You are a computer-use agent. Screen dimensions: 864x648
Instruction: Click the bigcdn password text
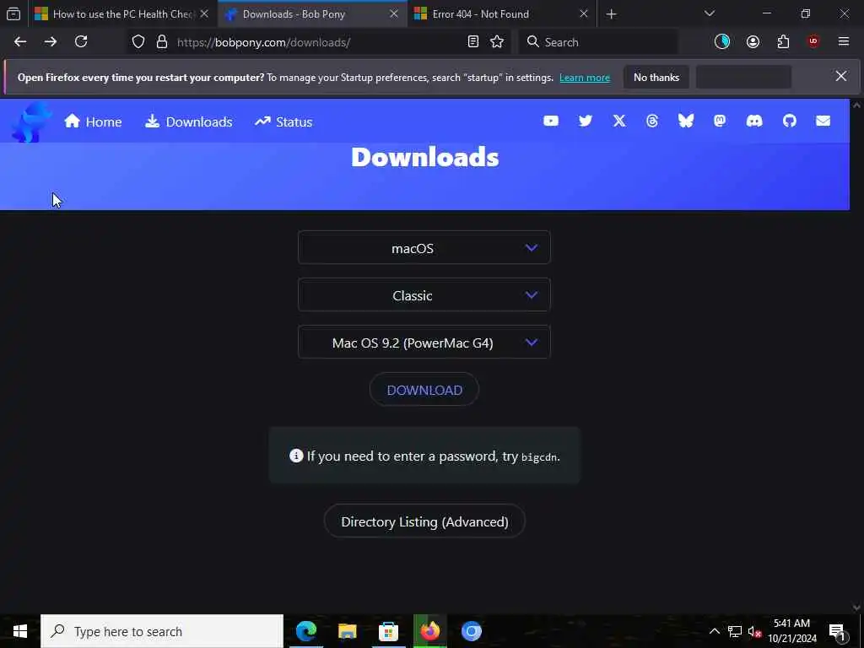[539, 457]
